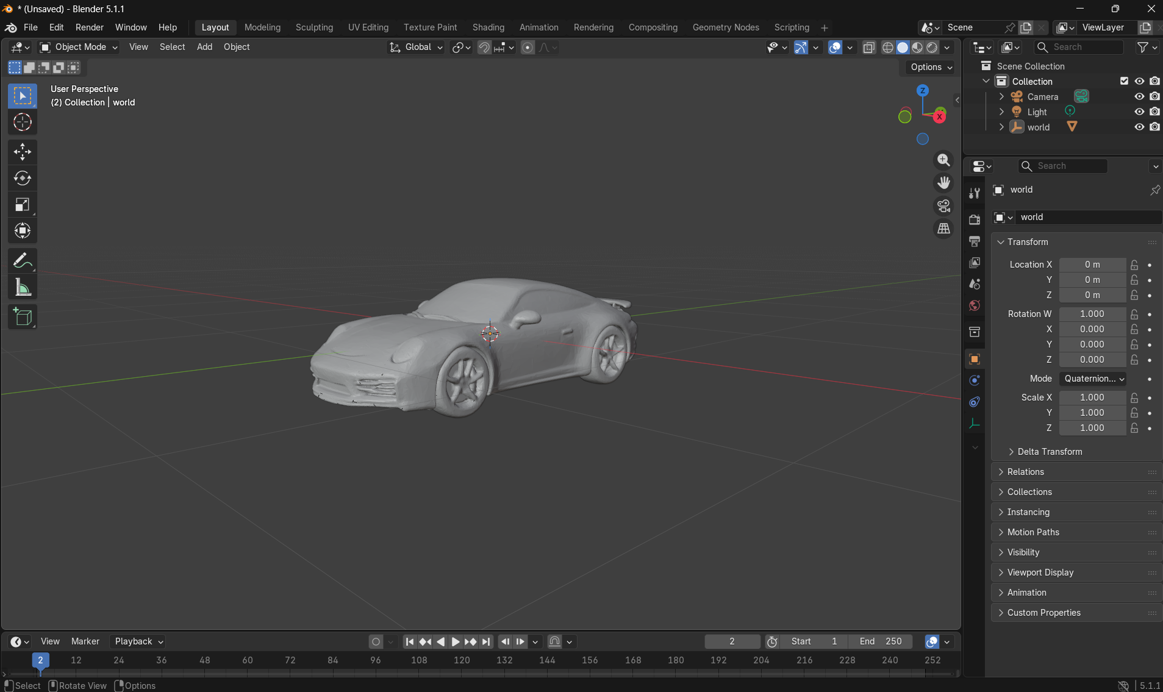This screenshot has height=692, width=1163.
Task: Open the Object Mode dropdown
Action: tap(78, 47)
